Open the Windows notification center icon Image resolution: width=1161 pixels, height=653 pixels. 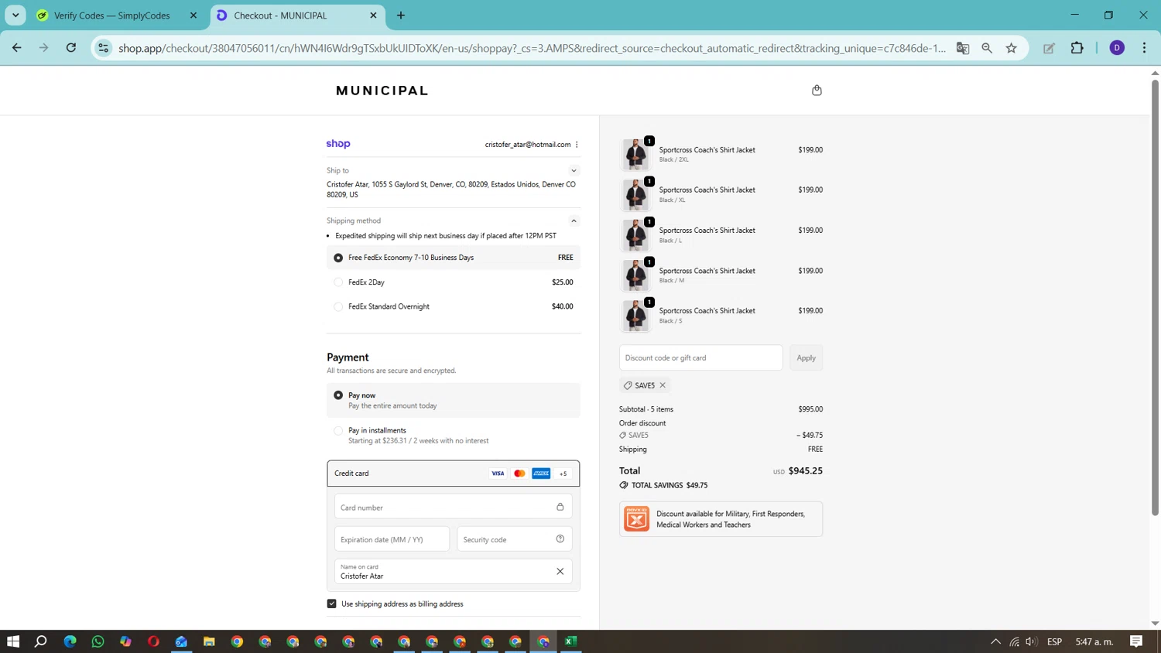click(1136, 641)
